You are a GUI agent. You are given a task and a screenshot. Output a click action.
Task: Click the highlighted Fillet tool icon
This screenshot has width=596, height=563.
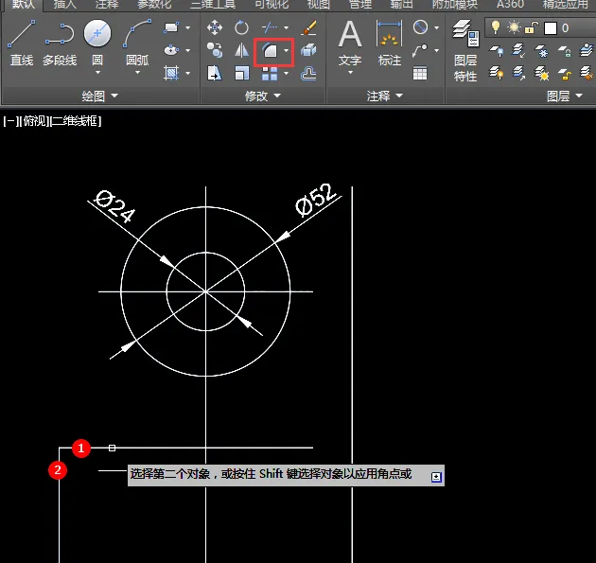pyautogui.click(x=270, y=51)
